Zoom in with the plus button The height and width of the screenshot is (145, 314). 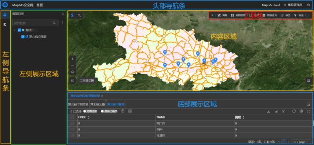tap(73, 59)
